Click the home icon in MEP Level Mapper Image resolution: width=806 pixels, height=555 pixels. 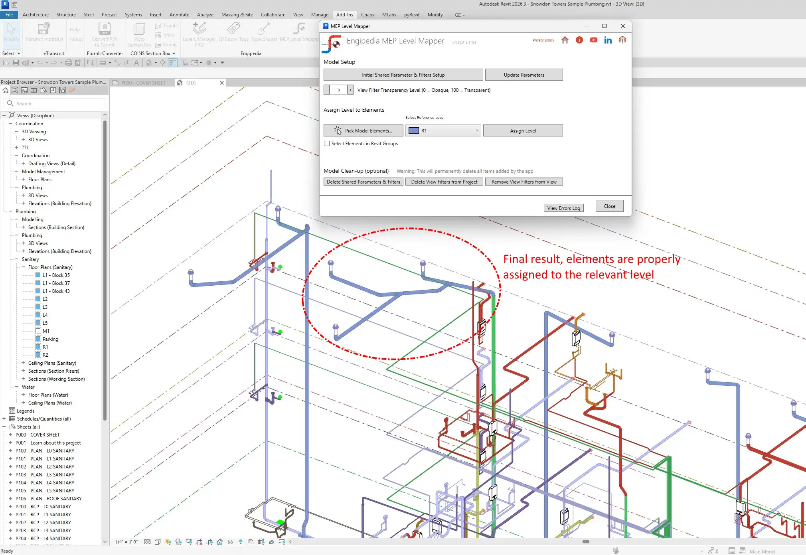tap(565, 40)
